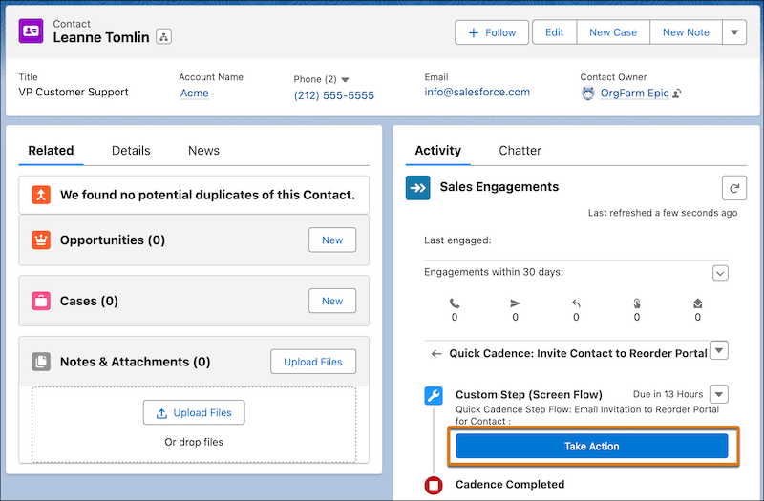The height and width of the screenshot is (501, 764).
Task: Click the Opportunities crown icon
Action: (x=41, y=240)
